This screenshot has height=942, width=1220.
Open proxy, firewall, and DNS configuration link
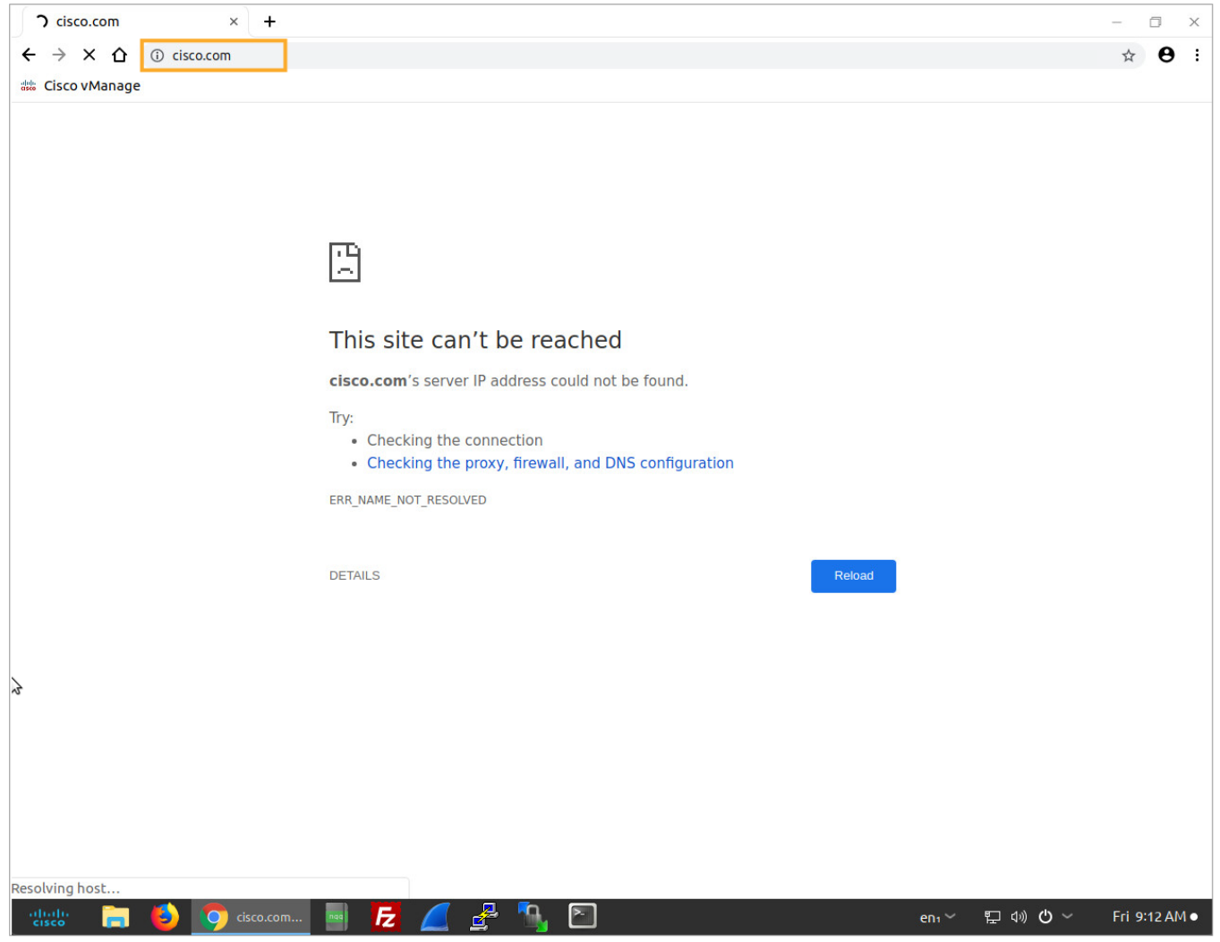pyautogui.click(x=550, y=463)
